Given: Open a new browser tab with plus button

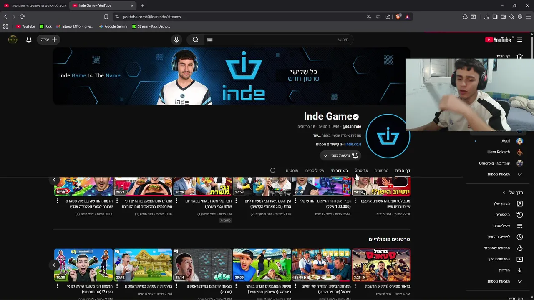Looking at the screenshot, I should pyautogui.click(x=142, y=5).
